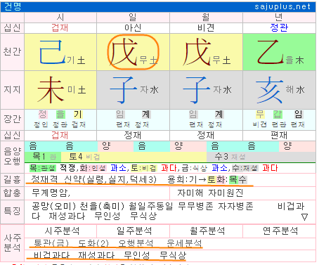Click the 통관(금) analysis link

click(x=51, y=243)
